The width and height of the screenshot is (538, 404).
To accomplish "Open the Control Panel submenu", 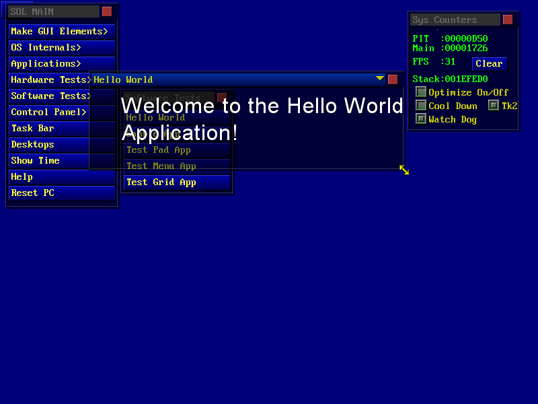I will [49, 112].
